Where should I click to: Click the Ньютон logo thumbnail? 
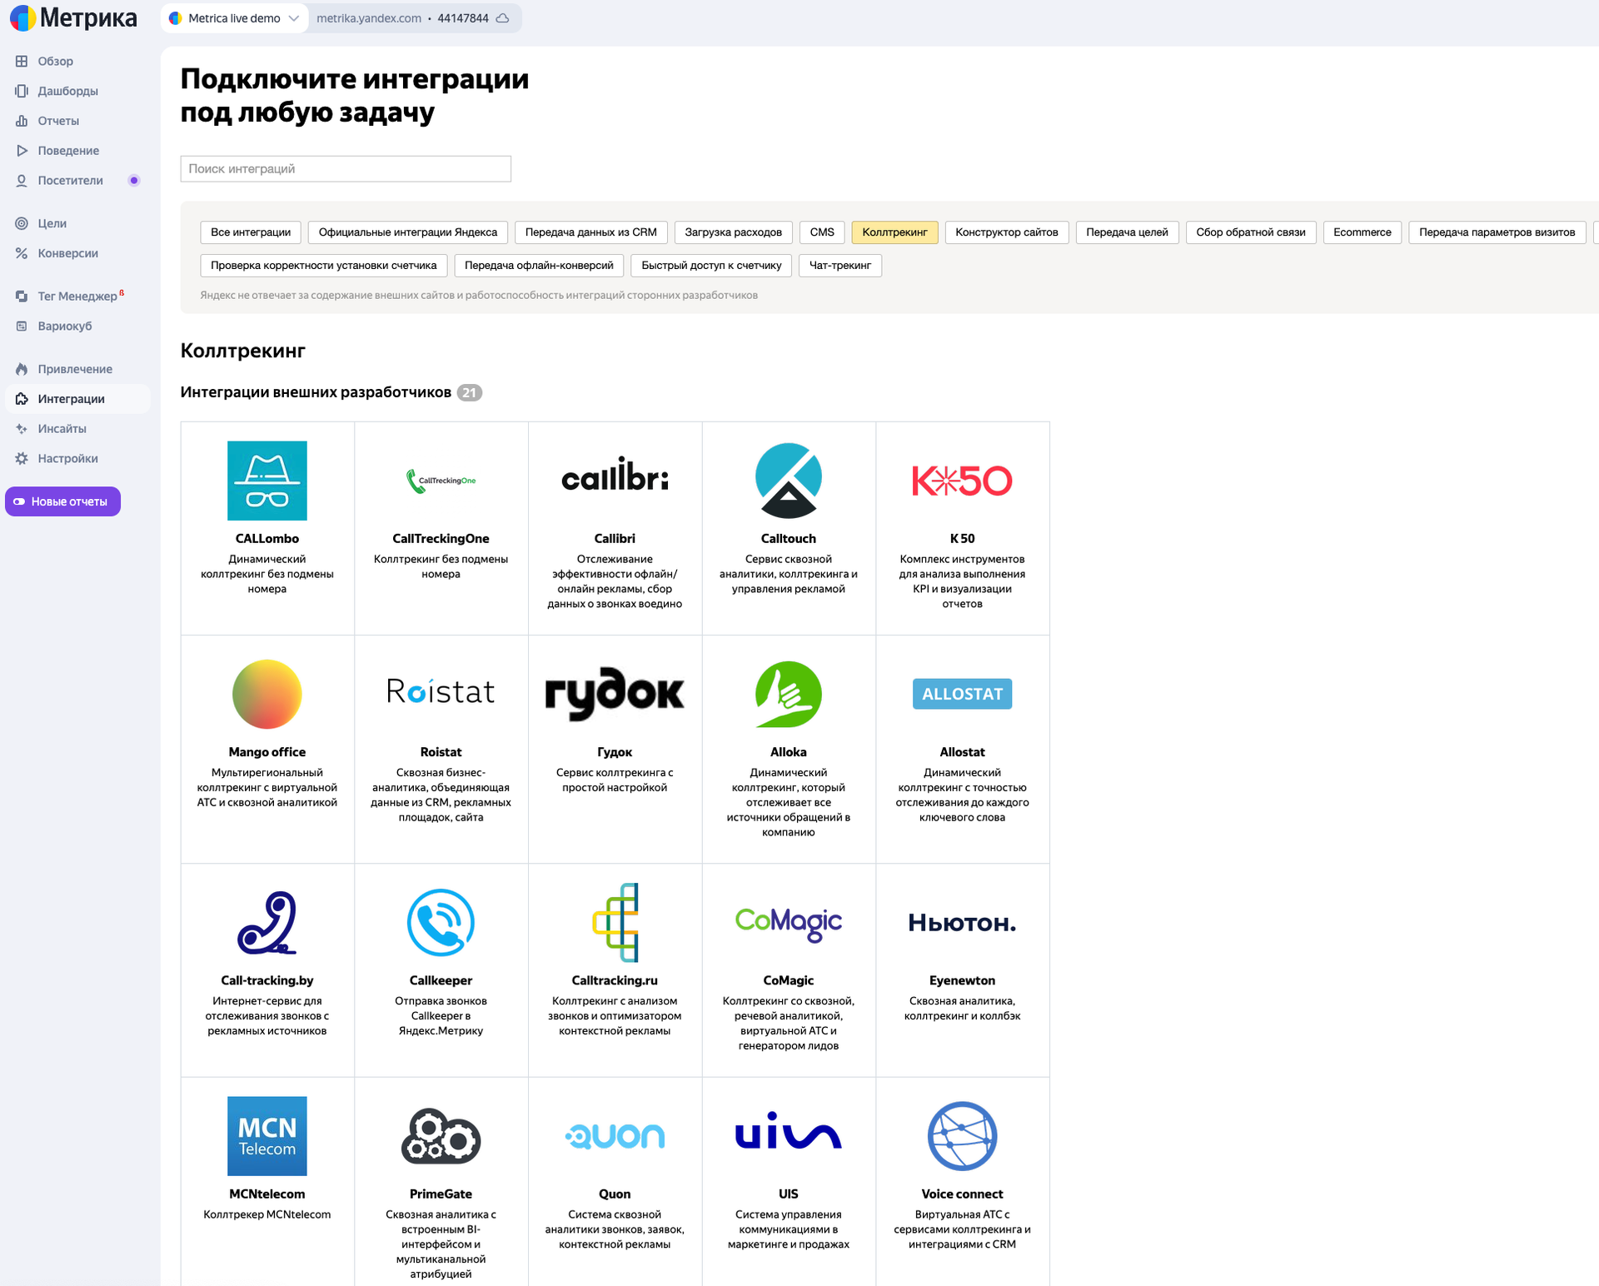click(x=963, y=923)
